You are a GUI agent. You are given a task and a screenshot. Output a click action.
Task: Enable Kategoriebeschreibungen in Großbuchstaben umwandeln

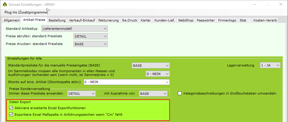[x=180, y=93]
